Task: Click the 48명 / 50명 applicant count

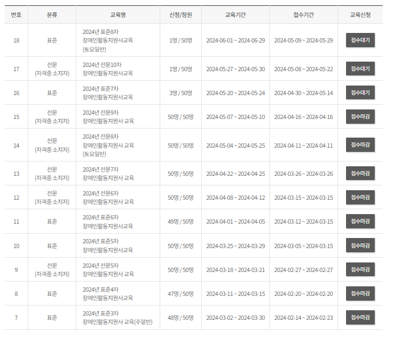Action: 180,318
